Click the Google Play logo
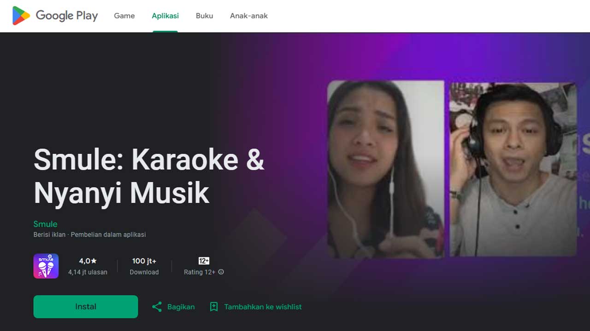The image size is (590, 331). 55,16
